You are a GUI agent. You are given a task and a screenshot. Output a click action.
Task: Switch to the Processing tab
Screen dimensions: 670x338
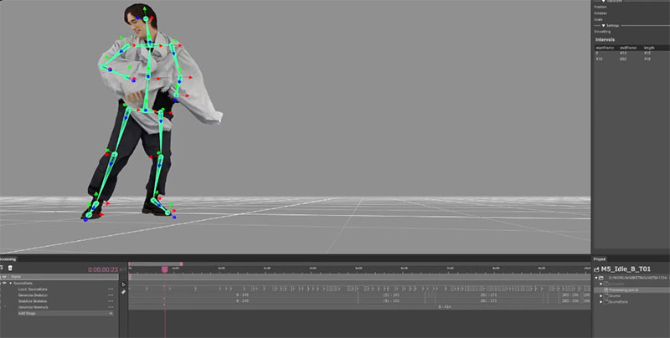coord(8,259)
